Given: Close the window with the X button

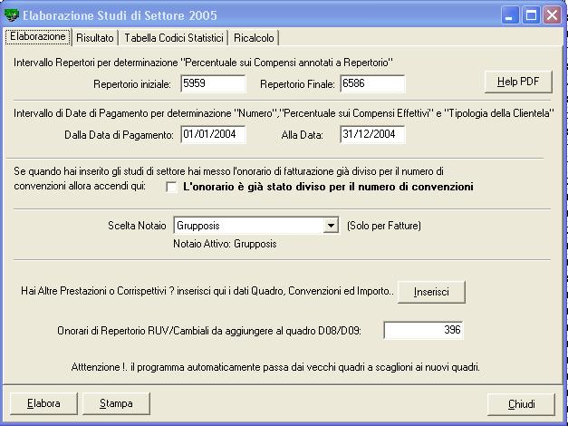Looking at the screenshot, I should [552, 15].
